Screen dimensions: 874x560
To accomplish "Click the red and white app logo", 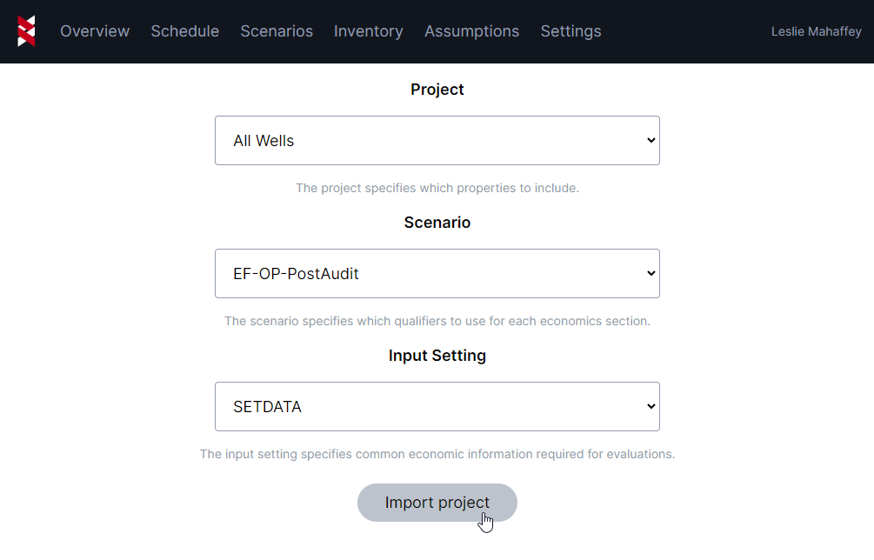I will pyautogui.click(x=26, y=31).
